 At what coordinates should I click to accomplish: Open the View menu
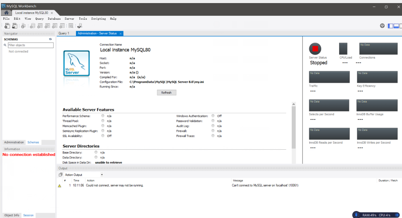(28, 19)
